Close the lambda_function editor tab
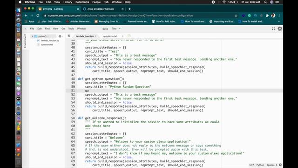The width and height of the screenshot is (298, 168). tap(95, 36)
